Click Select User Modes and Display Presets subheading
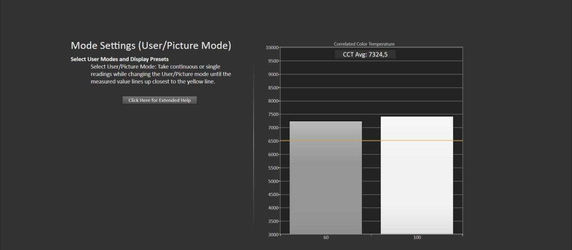572x250 pixels. point(119,59)
